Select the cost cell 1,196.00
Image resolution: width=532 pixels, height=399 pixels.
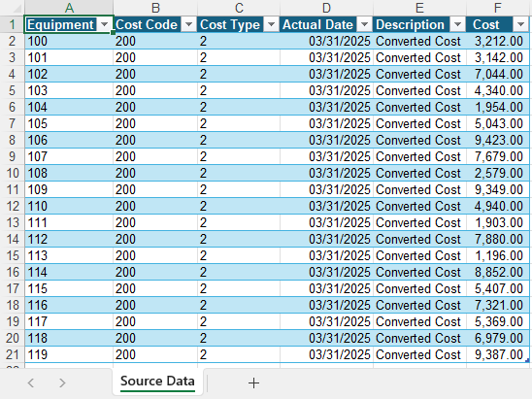point(498,256)
